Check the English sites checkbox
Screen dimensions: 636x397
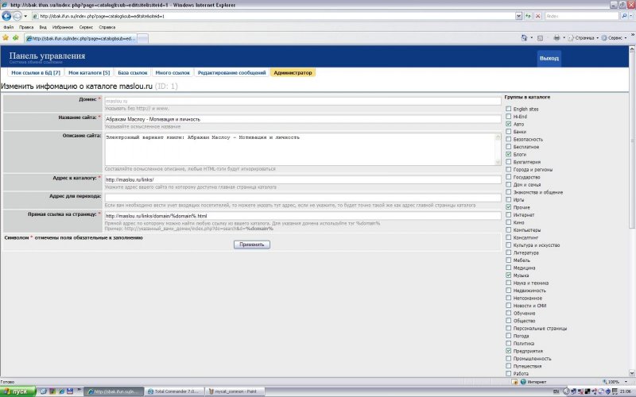[x=509, y=109]
